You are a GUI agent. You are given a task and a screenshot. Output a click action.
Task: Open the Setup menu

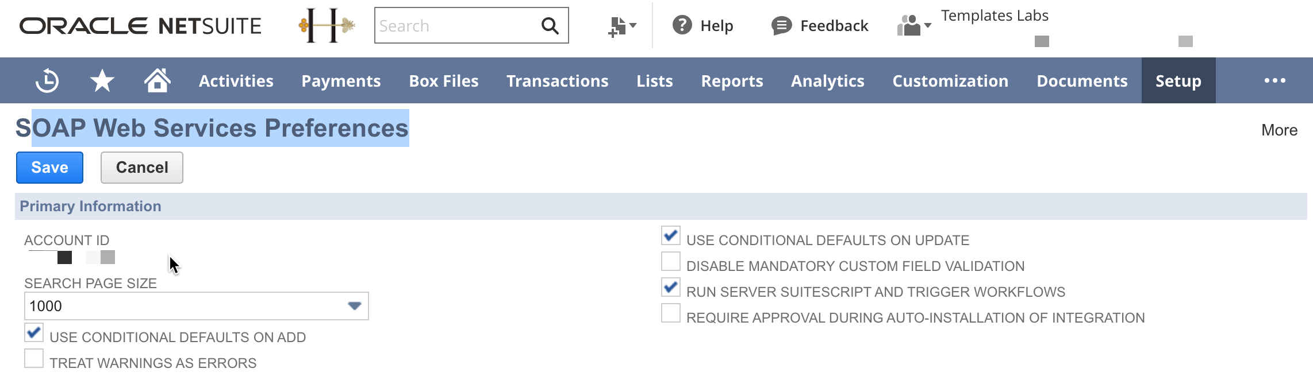1178,80
